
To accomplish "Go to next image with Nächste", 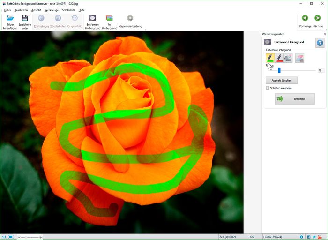I will tap(318, 18).
